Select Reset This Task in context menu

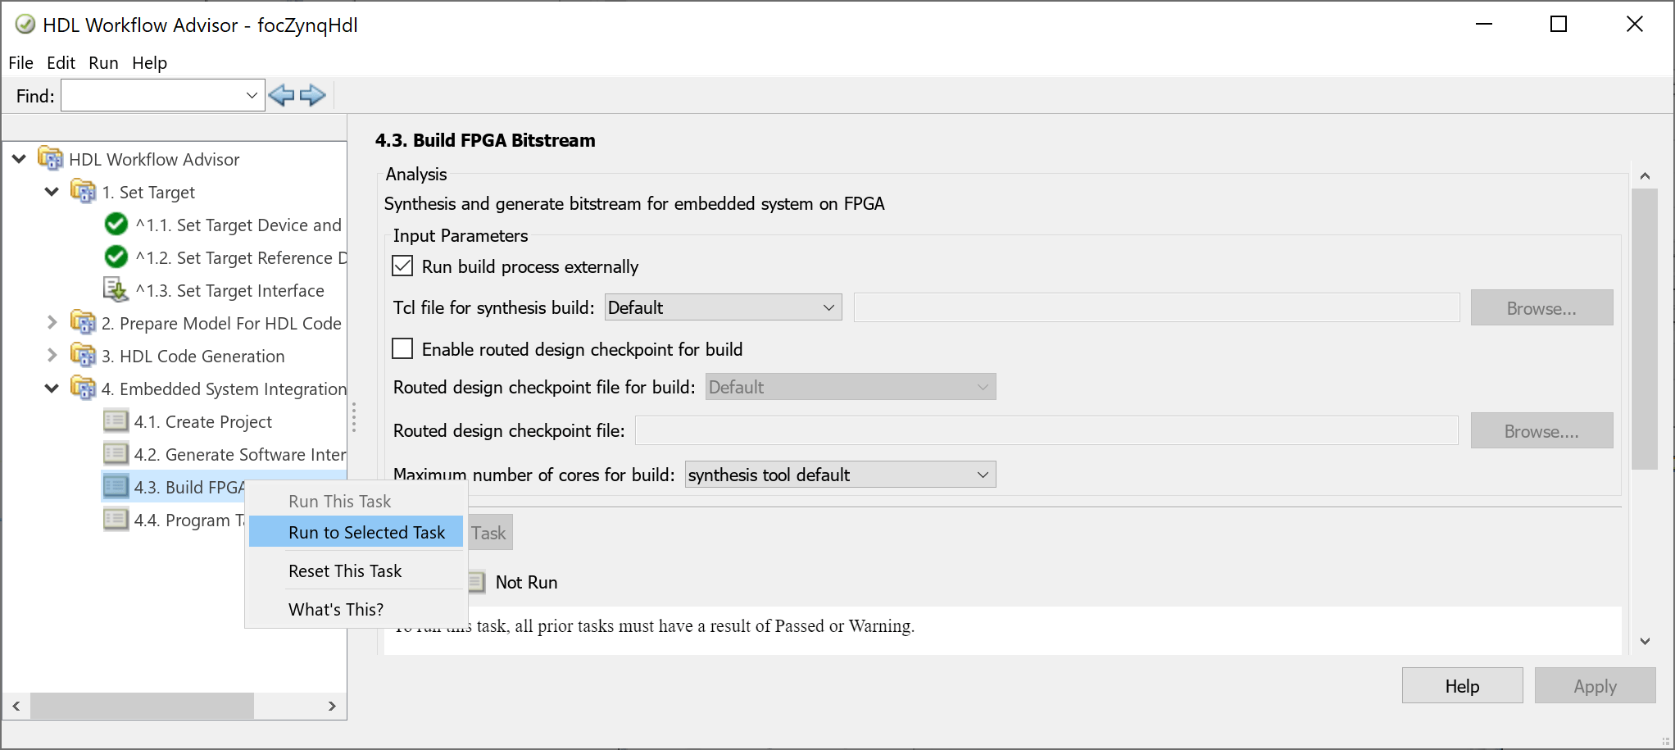pyautogui.click(x=345, y=571)
